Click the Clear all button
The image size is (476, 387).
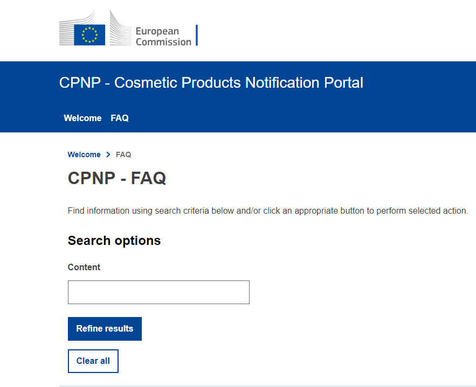pos(93,361)
